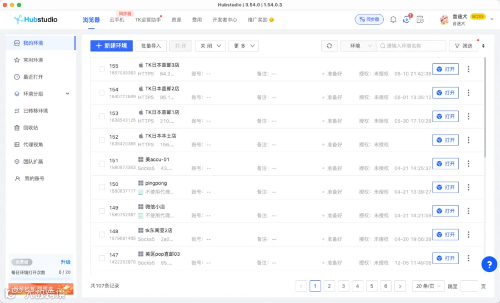Click the notification bell icon
This screenshot has width=500, height=303.
[393, 20]
